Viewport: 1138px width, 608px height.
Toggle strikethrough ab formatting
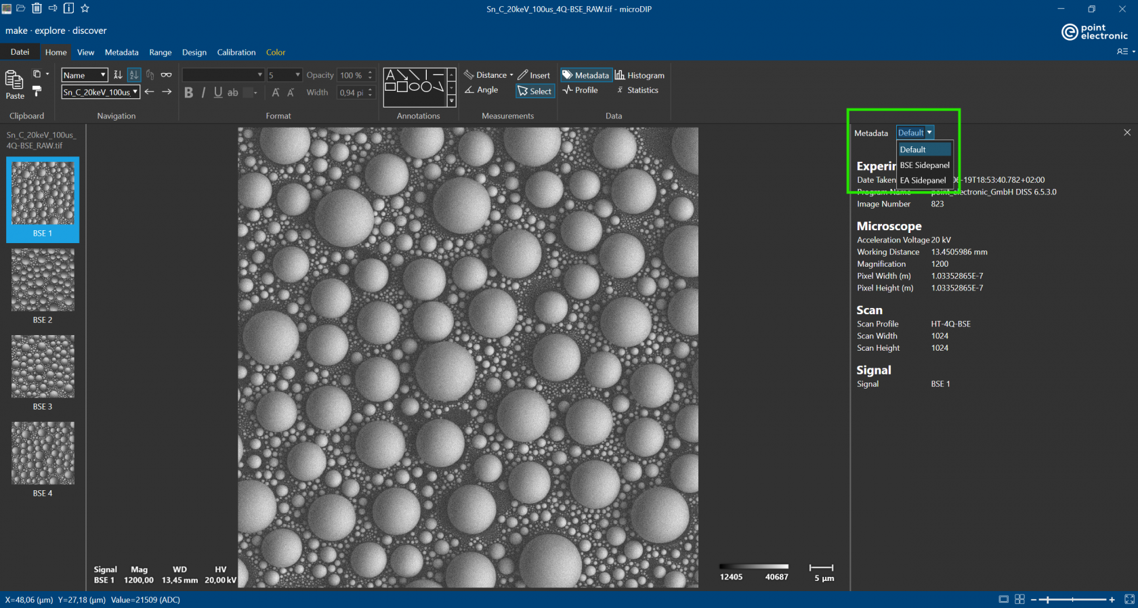point(233,92)
